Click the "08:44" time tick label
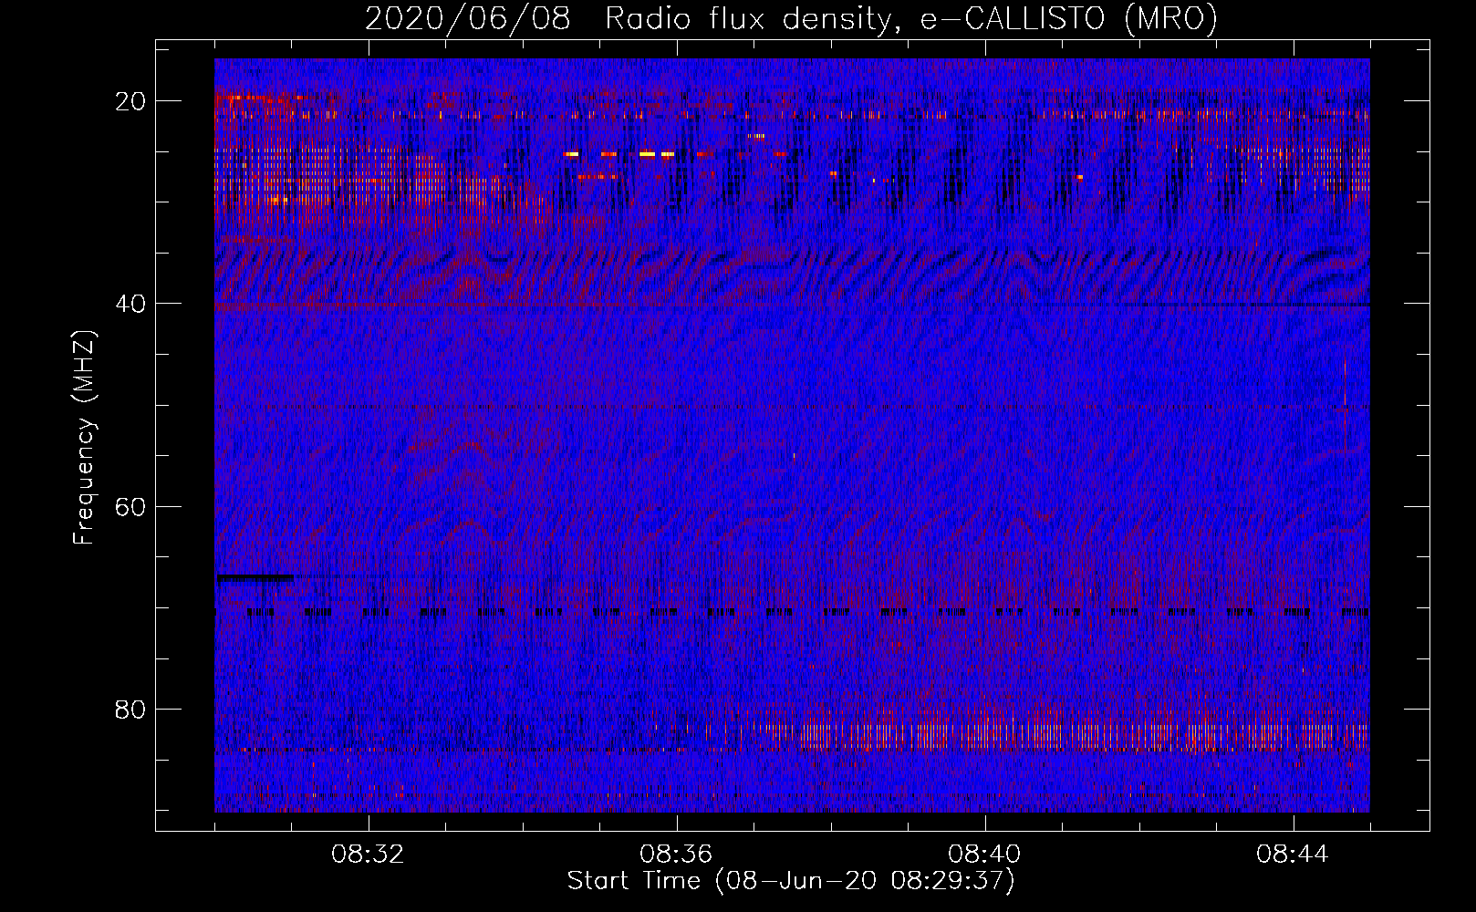Screen dimensions: 1476x912 coord(1293,855)
